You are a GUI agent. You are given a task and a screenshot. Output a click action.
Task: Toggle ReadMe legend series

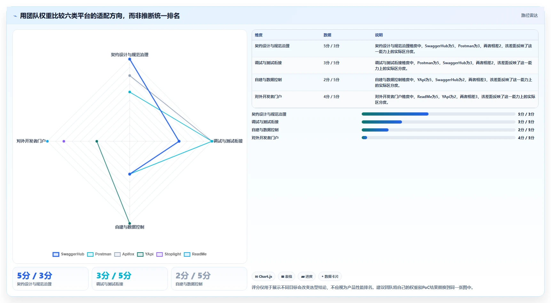195,254
